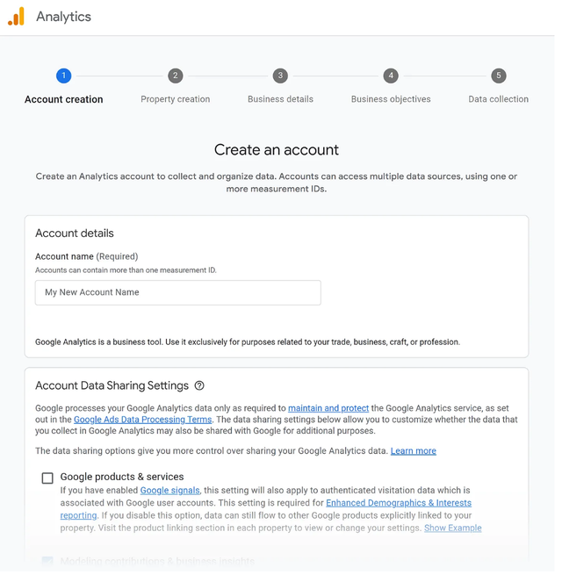Open Google Ads Data Processing Terms link
Viewport: 562px width, 575px height.
tap(142, 420)
